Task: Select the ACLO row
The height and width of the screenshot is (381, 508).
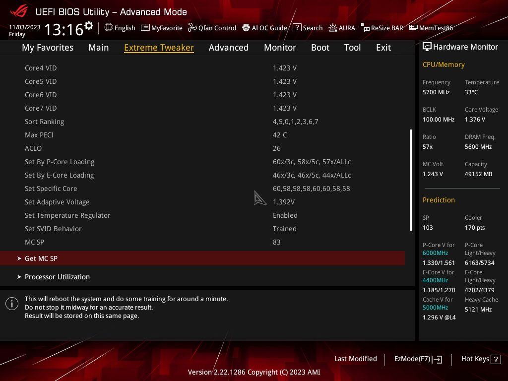Action: tap(202, 148)
